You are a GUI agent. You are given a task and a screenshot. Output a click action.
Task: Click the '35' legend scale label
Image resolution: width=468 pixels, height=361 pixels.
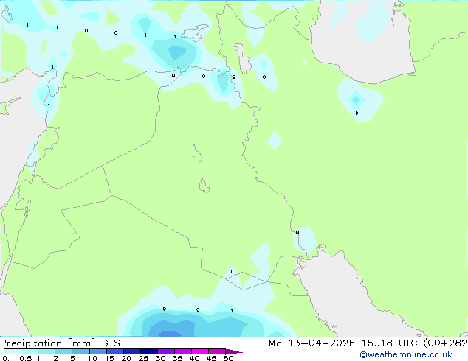click(177, 358)
